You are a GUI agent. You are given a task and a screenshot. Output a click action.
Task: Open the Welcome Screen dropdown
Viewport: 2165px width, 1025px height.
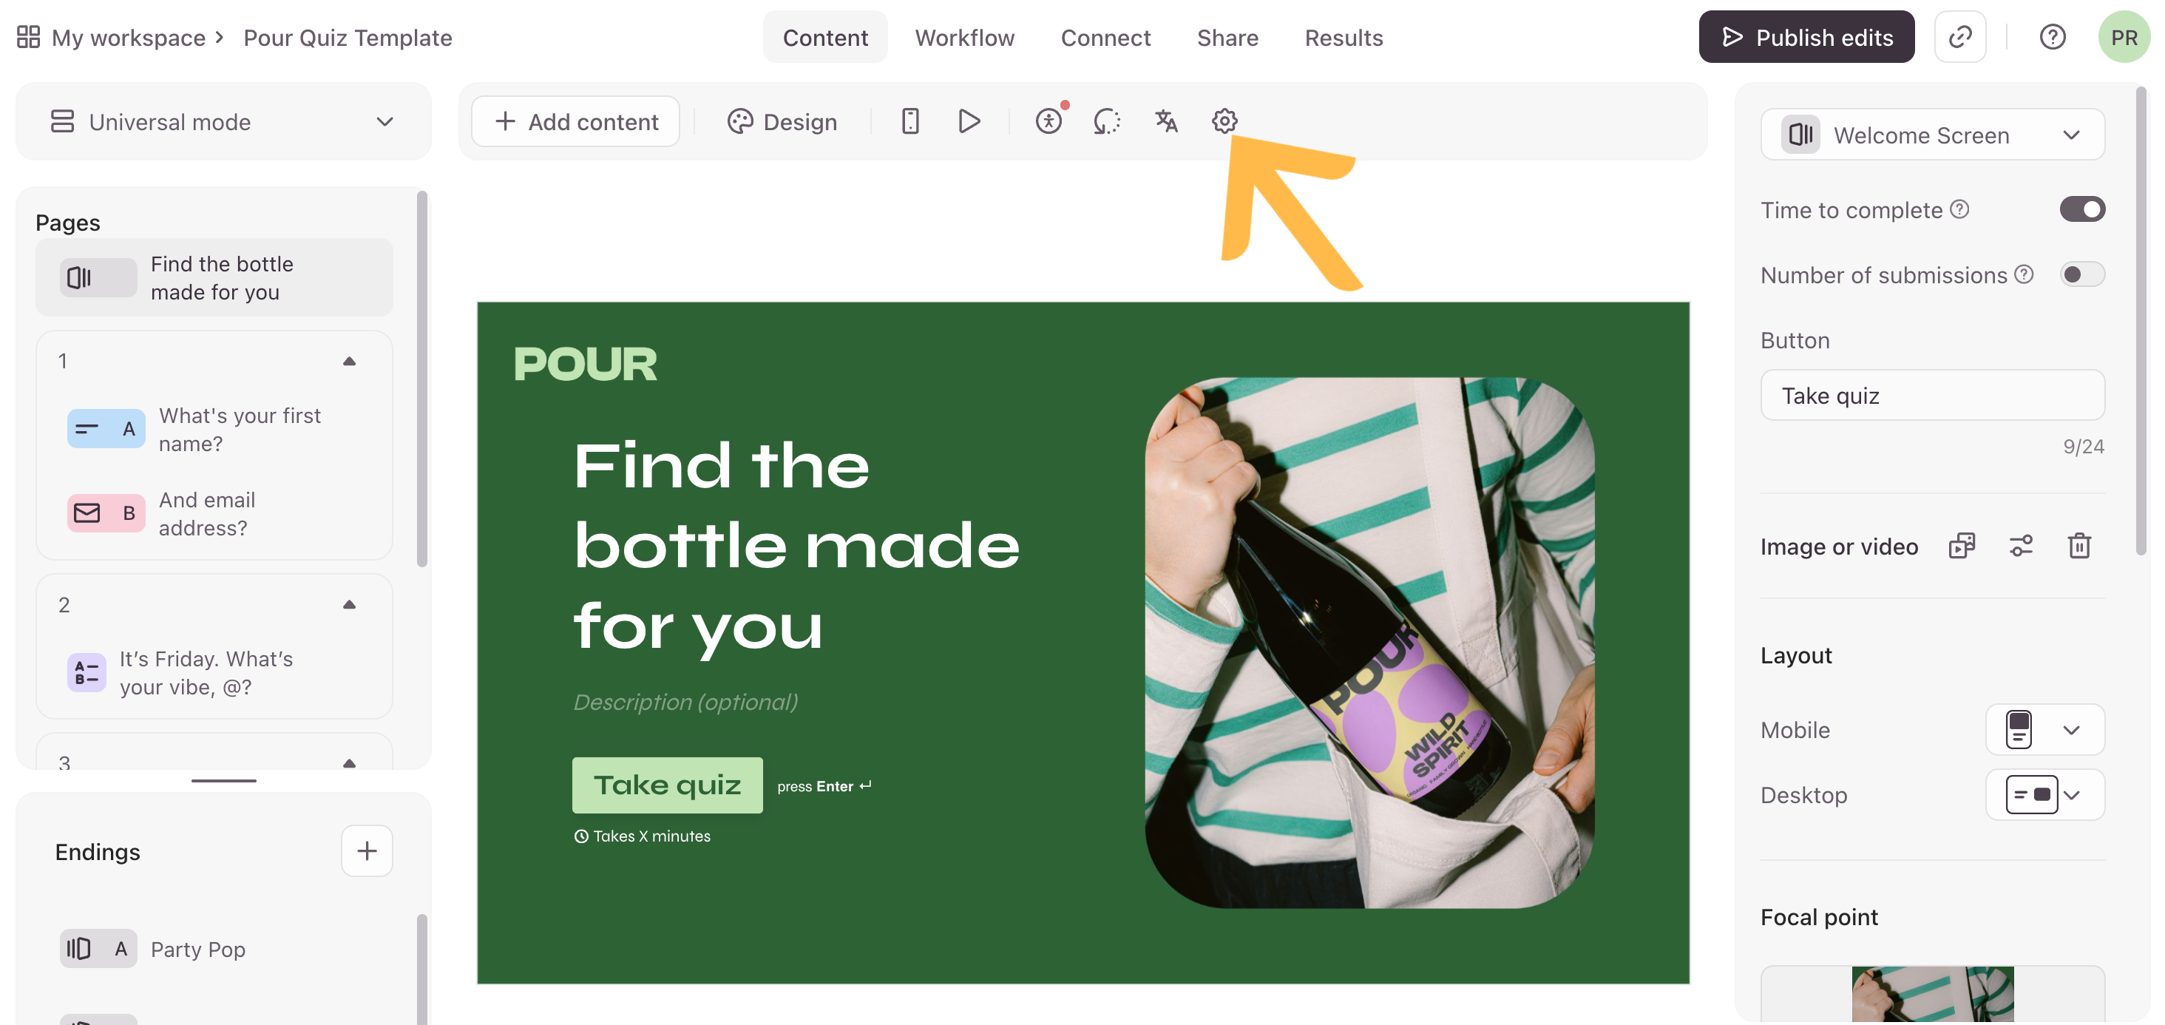[x=1932, y=135]
